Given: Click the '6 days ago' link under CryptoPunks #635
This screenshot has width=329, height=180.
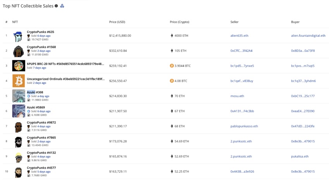Looking at the screenshot, I should pyautogui.click(x=44, y=36).
